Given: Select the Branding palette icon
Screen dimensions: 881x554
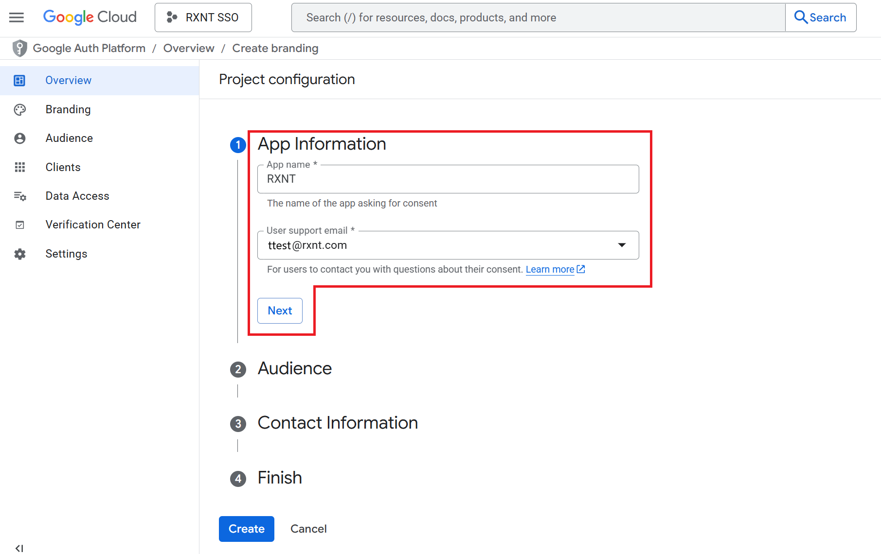Looking at the screenshot, I should tap(19, 109).
